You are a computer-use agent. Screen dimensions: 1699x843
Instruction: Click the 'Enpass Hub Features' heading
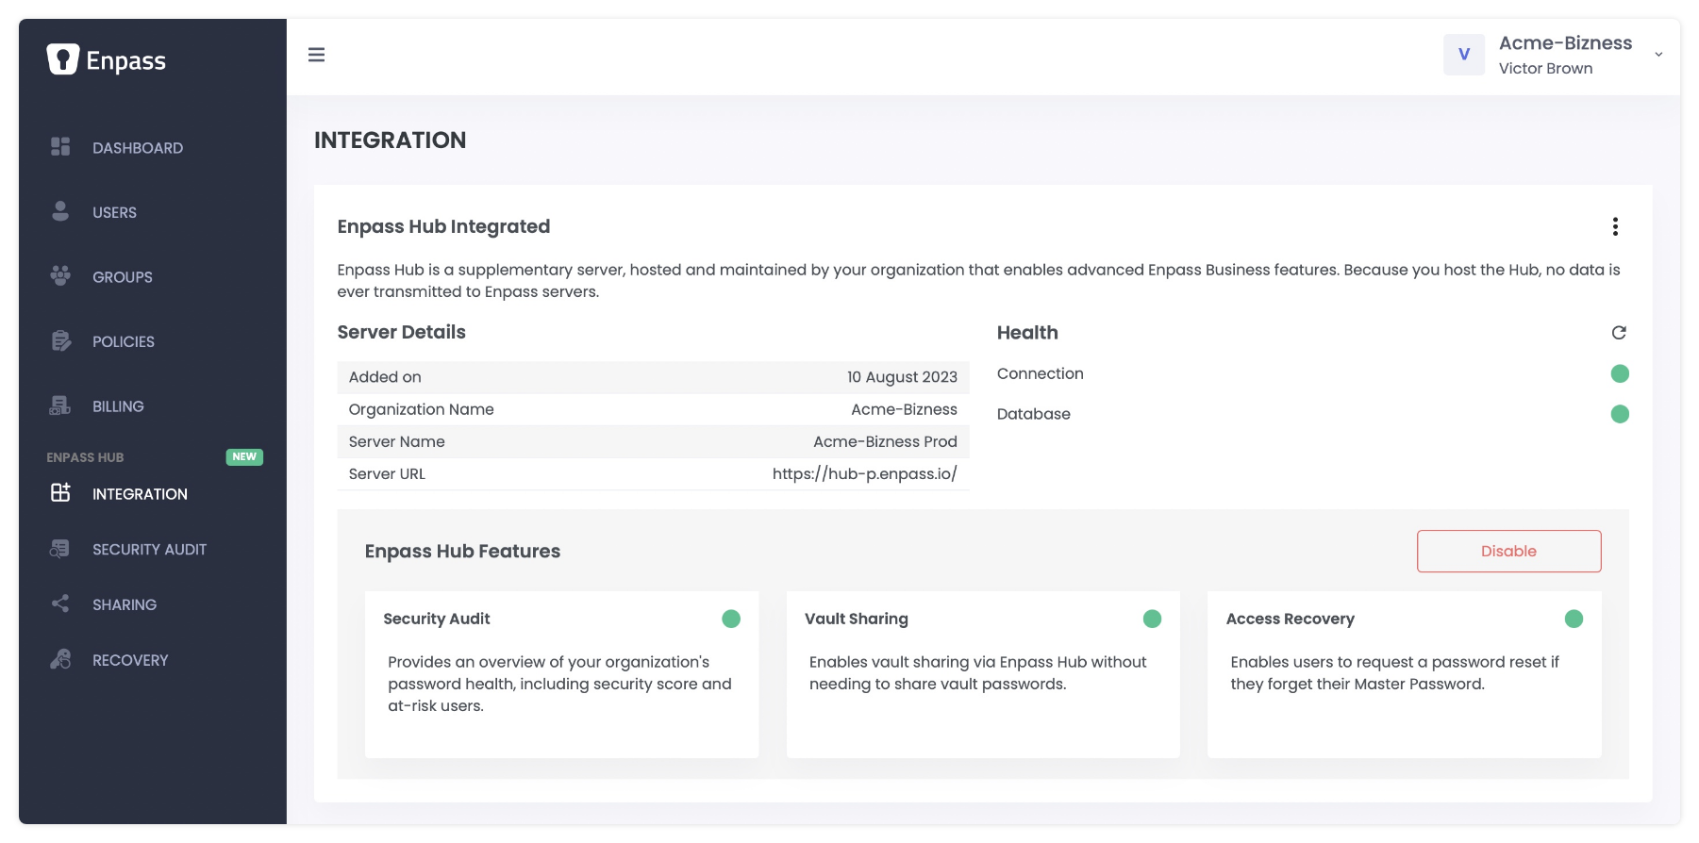462,551
